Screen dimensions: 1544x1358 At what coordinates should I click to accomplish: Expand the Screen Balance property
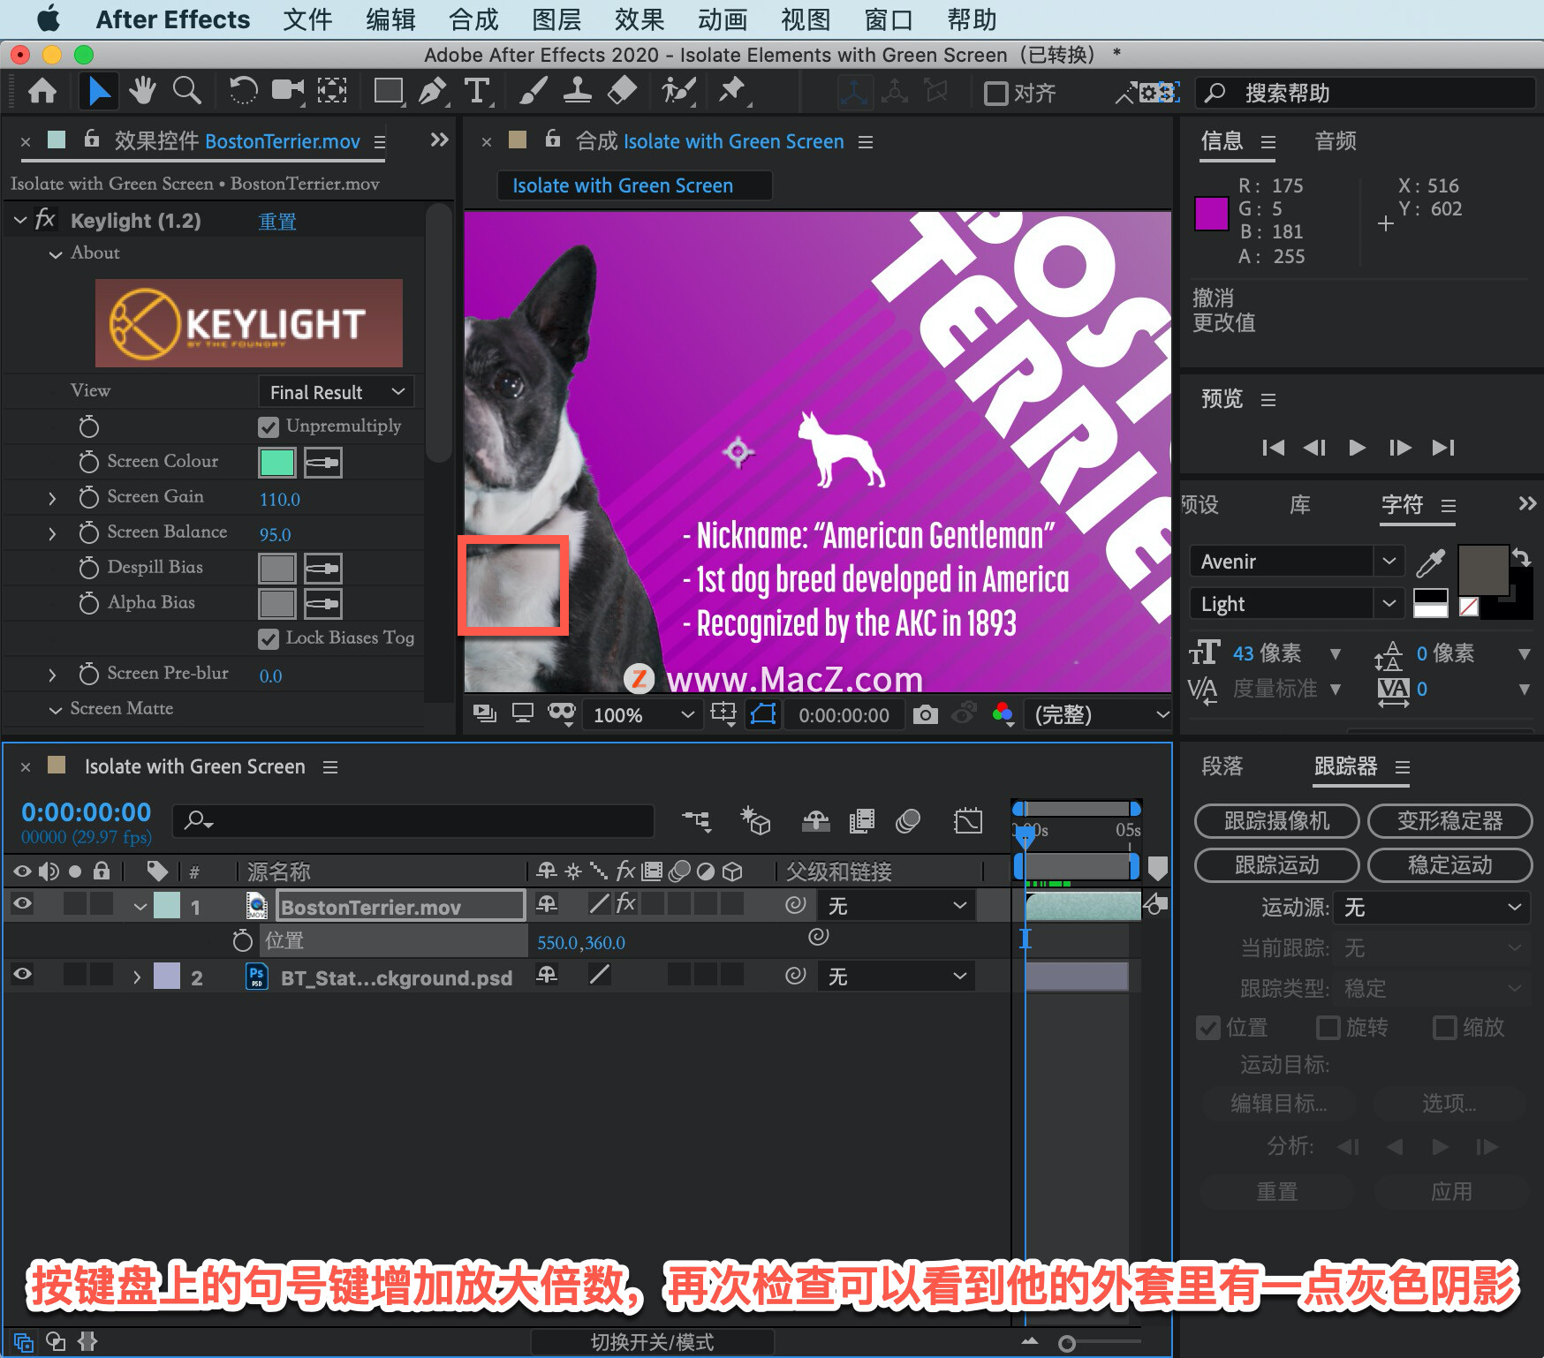click(52, 534)
